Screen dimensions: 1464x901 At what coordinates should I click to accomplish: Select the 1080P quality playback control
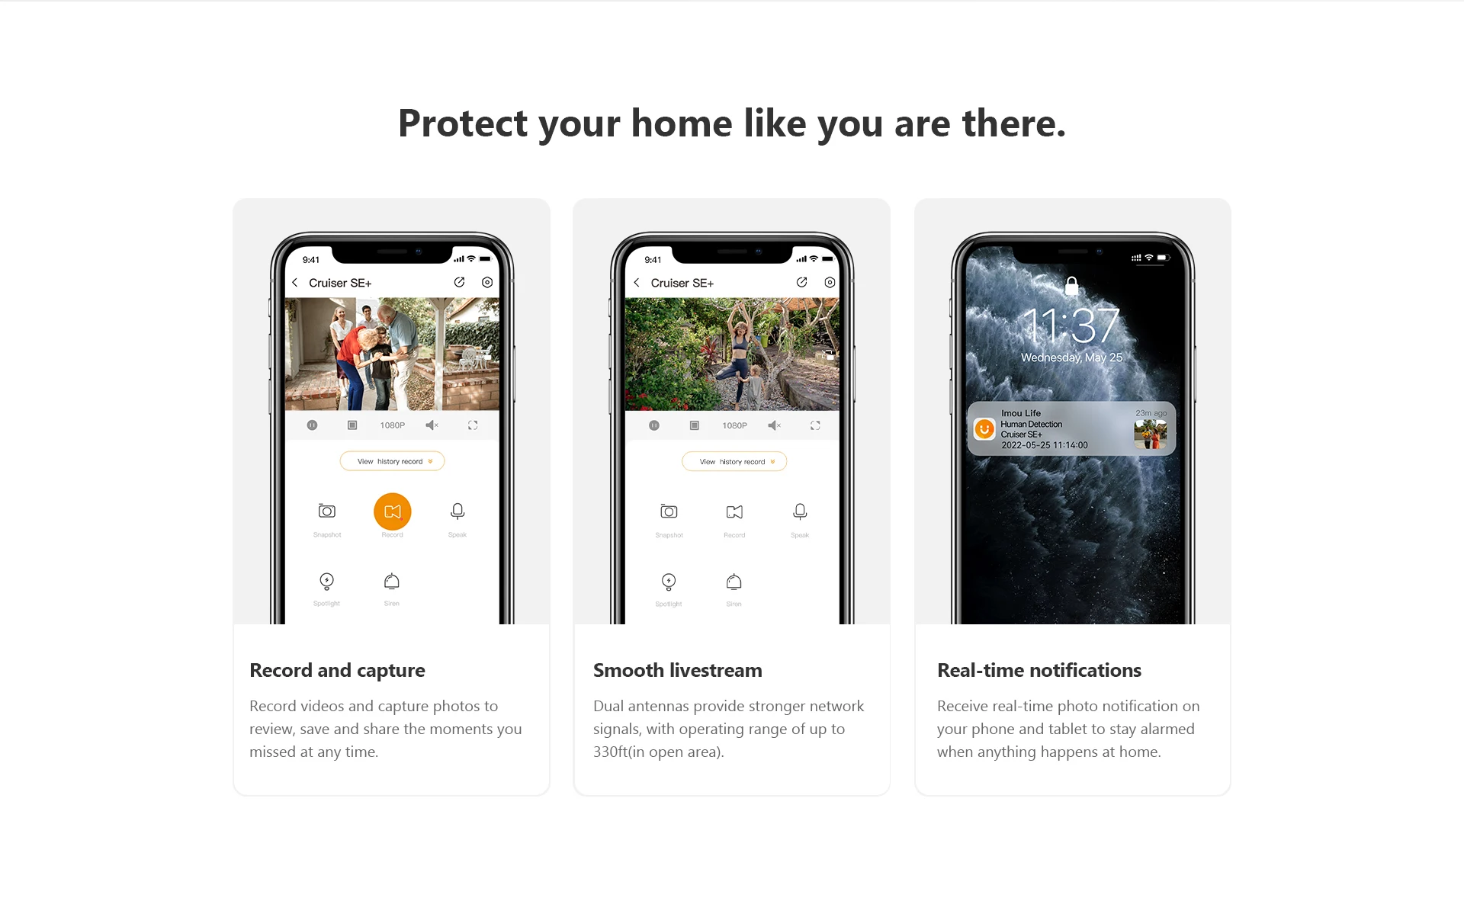point(392,425)
